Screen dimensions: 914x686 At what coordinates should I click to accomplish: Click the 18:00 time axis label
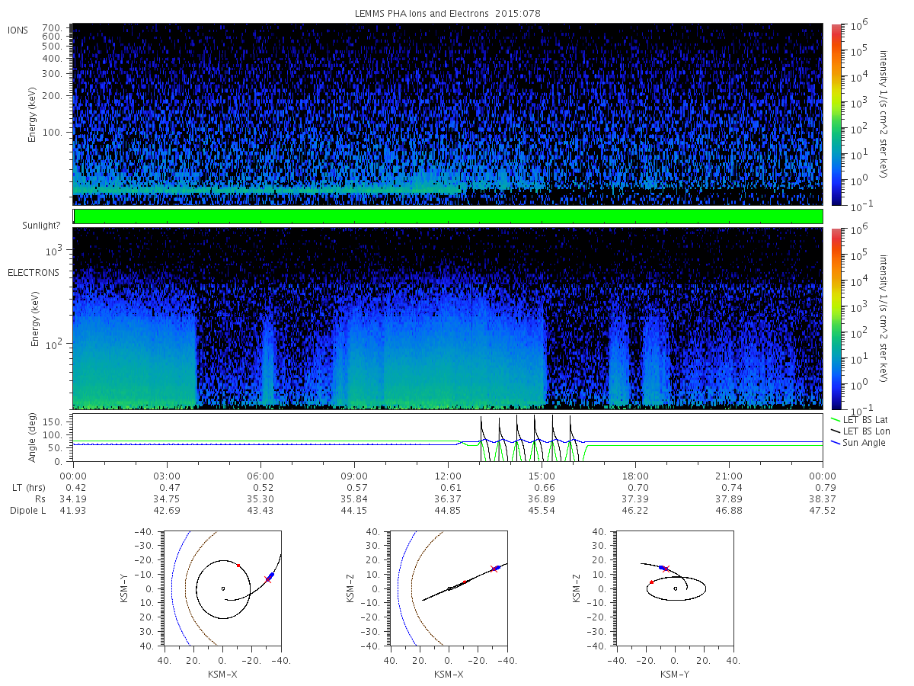tap(636, 476)
